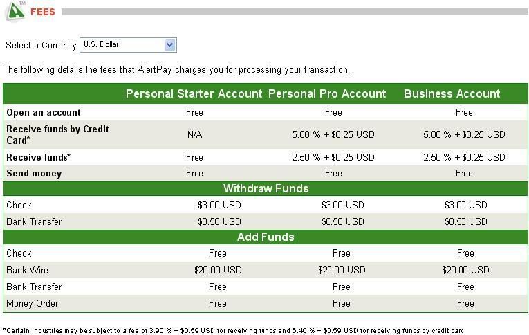Click the Open an account row label
529x335 pixels.
click(x=44, y=112)
